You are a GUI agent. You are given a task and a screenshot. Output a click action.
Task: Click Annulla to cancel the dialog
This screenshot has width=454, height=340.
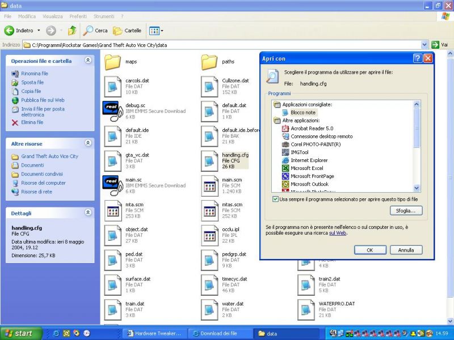[x=406, y=250]
